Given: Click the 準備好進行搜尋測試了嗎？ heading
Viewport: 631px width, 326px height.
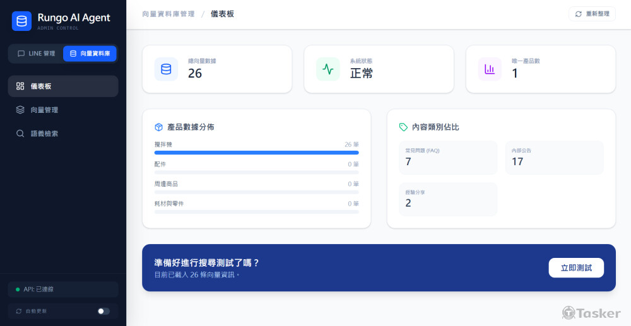Looking at the screenshot, I should (207, 263).
